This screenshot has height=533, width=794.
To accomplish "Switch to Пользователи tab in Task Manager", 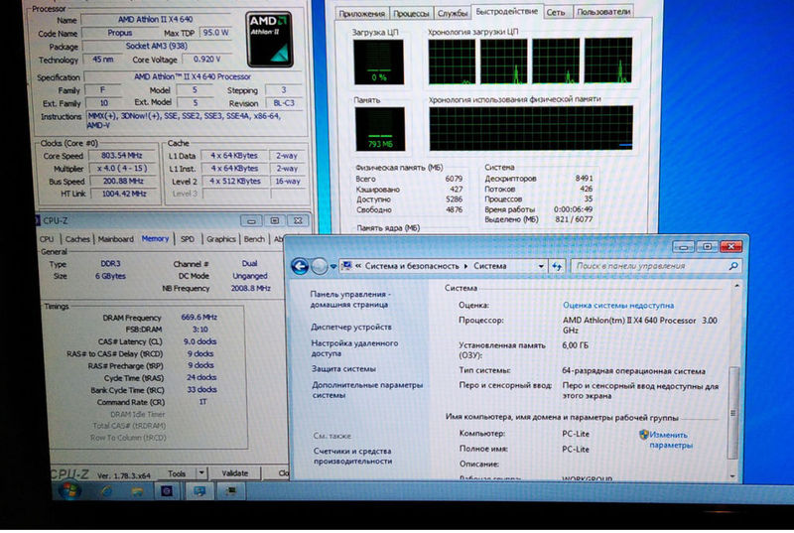I will (x=603, y=12).
